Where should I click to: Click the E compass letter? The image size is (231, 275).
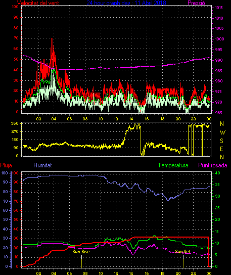point(222,149)
